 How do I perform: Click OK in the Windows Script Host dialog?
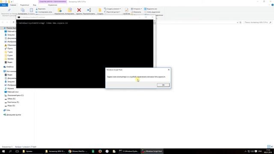point(163,85)
